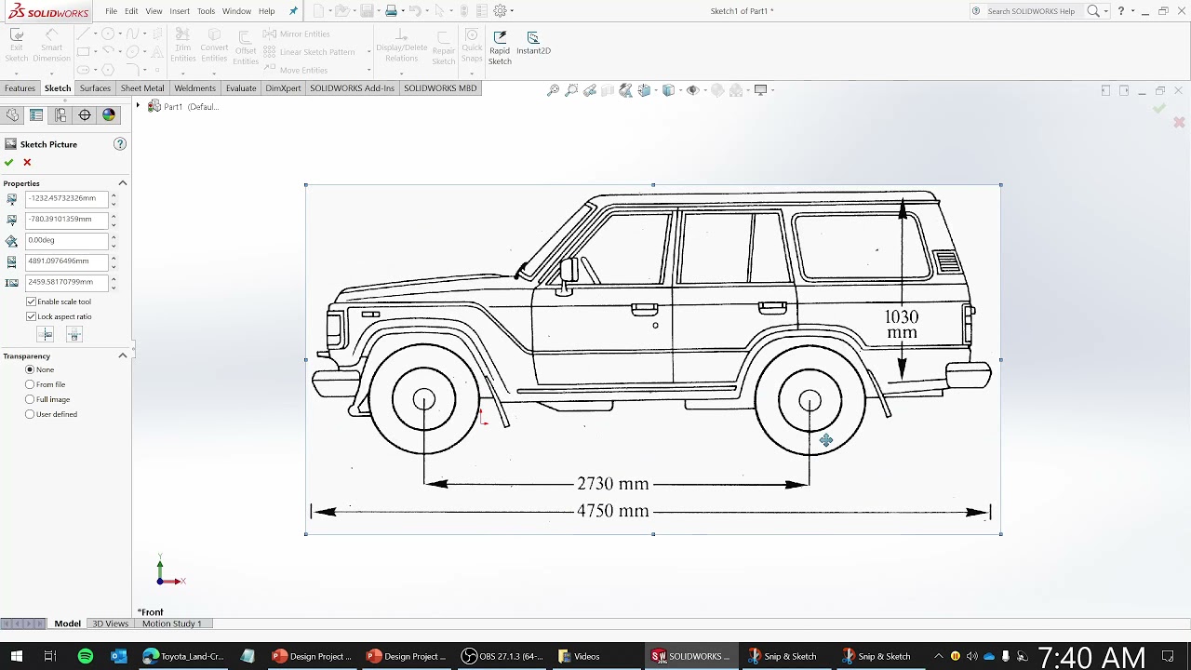Open DimXpertManager crosshair panel icon
Screen dimensions: 1191x670
click(85, 115)
